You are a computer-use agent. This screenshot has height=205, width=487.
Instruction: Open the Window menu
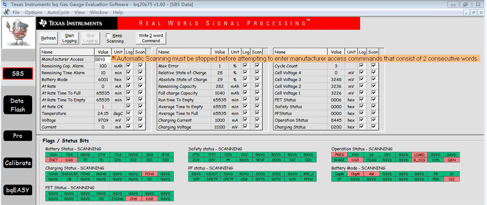pos(99,12)
